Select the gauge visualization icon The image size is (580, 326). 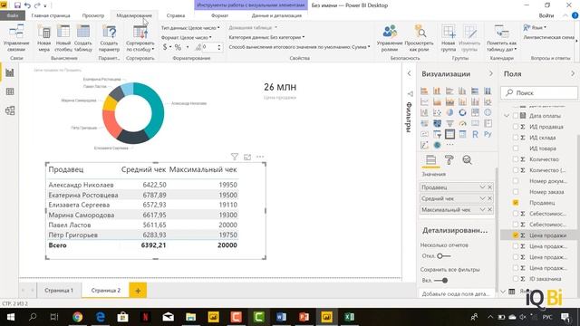462,123
